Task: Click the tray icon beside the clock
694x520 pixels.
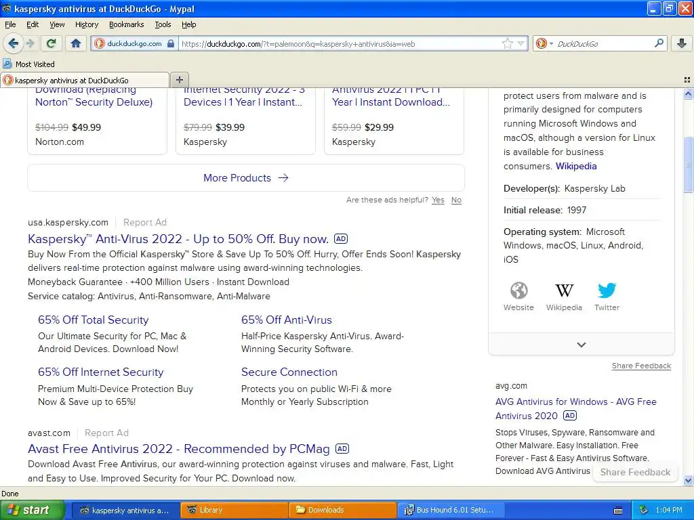Action: (644, 510)
